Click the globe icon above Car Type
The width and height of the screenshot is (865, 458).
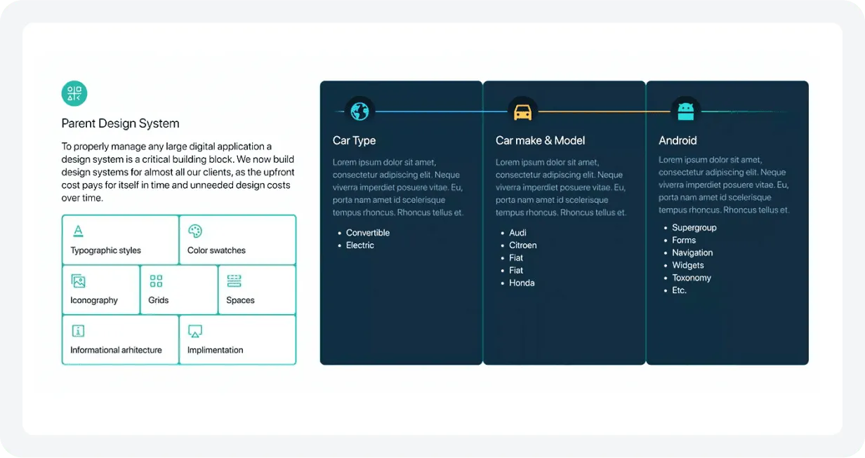pyautogui.click(x=359, y=111)
